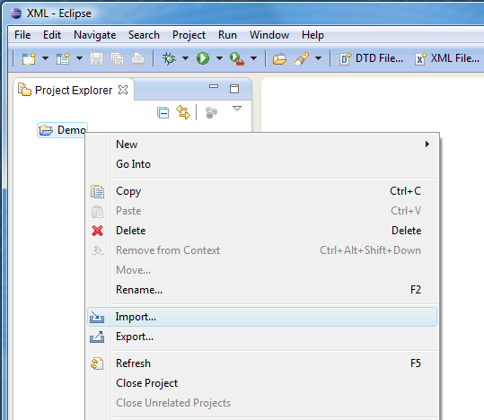Click Collapse All in Project Explorer
484x420 pixels.
click(x=163, y=113)
